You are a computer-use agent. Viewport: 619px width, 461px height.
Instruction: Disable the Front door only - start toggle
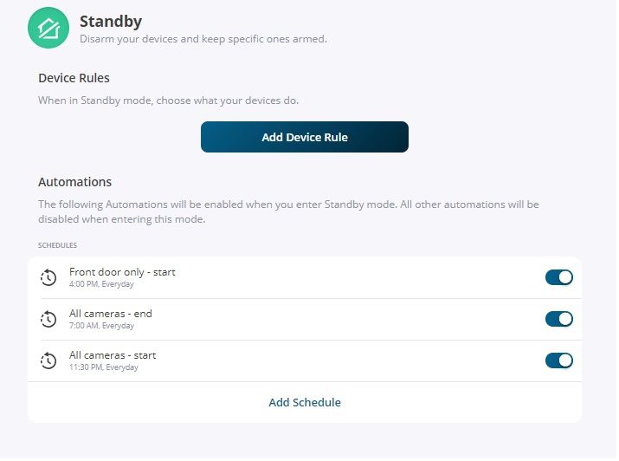[561, 278]
